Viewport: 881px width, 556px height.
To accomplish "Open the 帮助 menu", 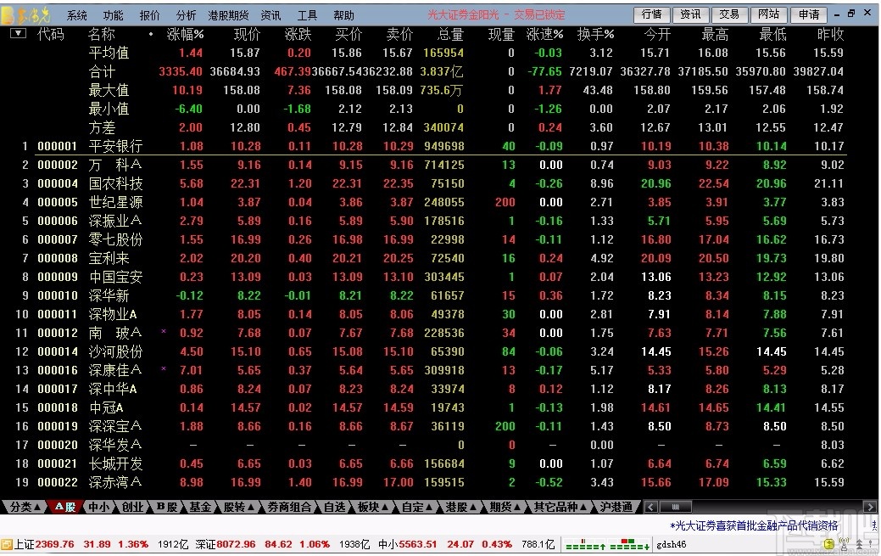I will pos(343,15).
